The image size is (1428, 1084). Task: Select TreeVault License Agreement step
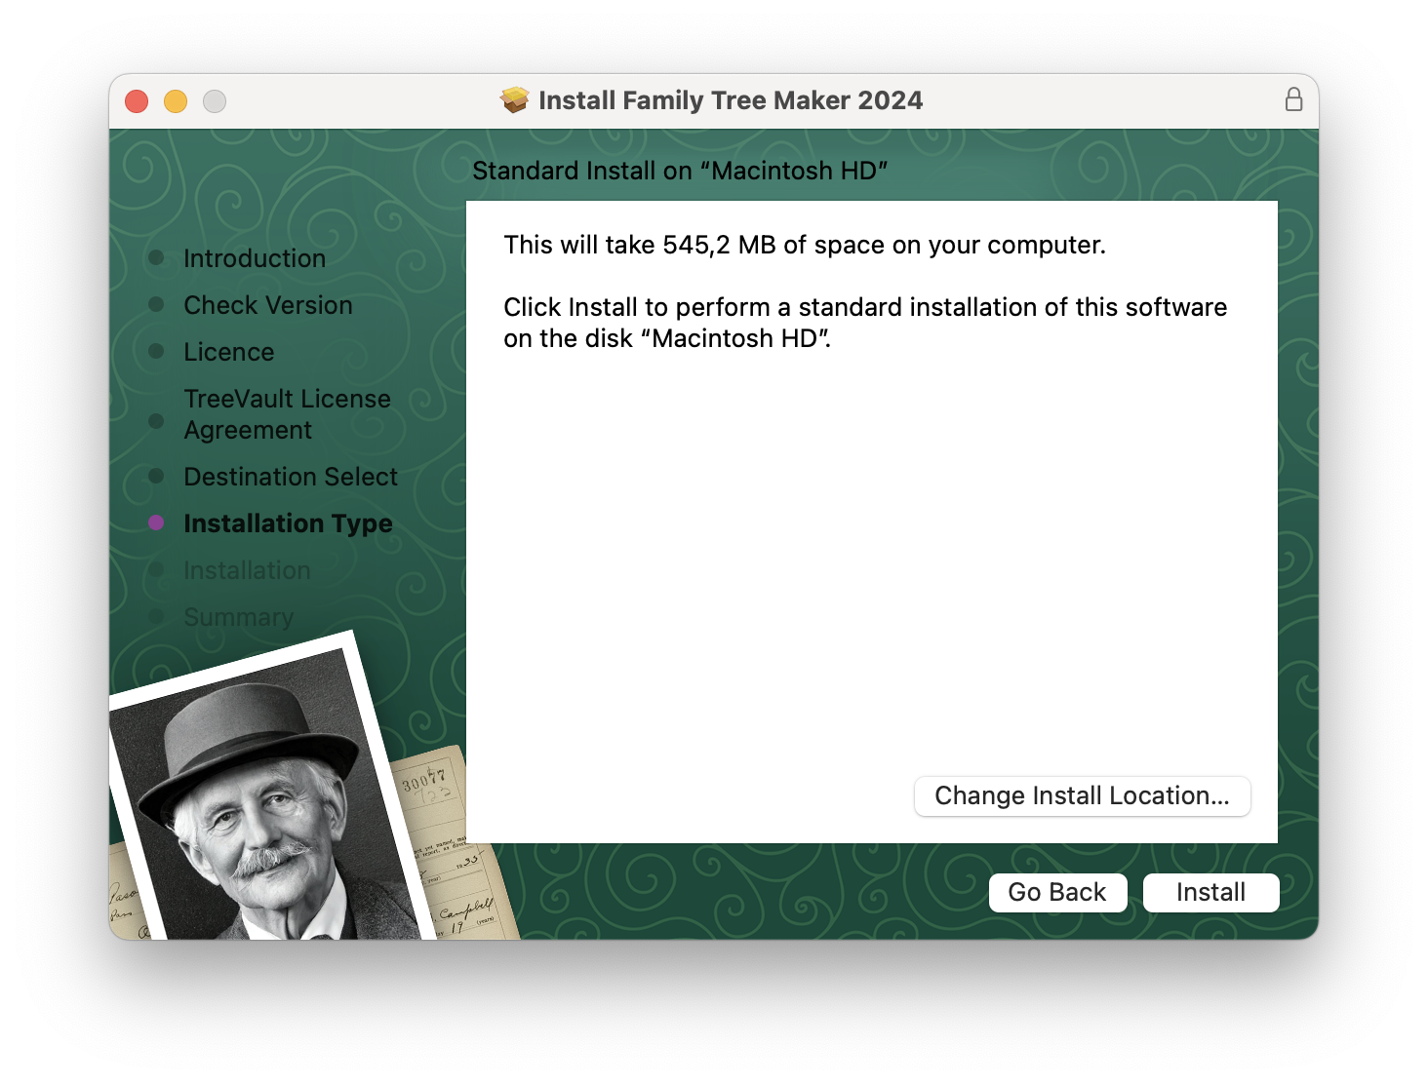point(287,414)
